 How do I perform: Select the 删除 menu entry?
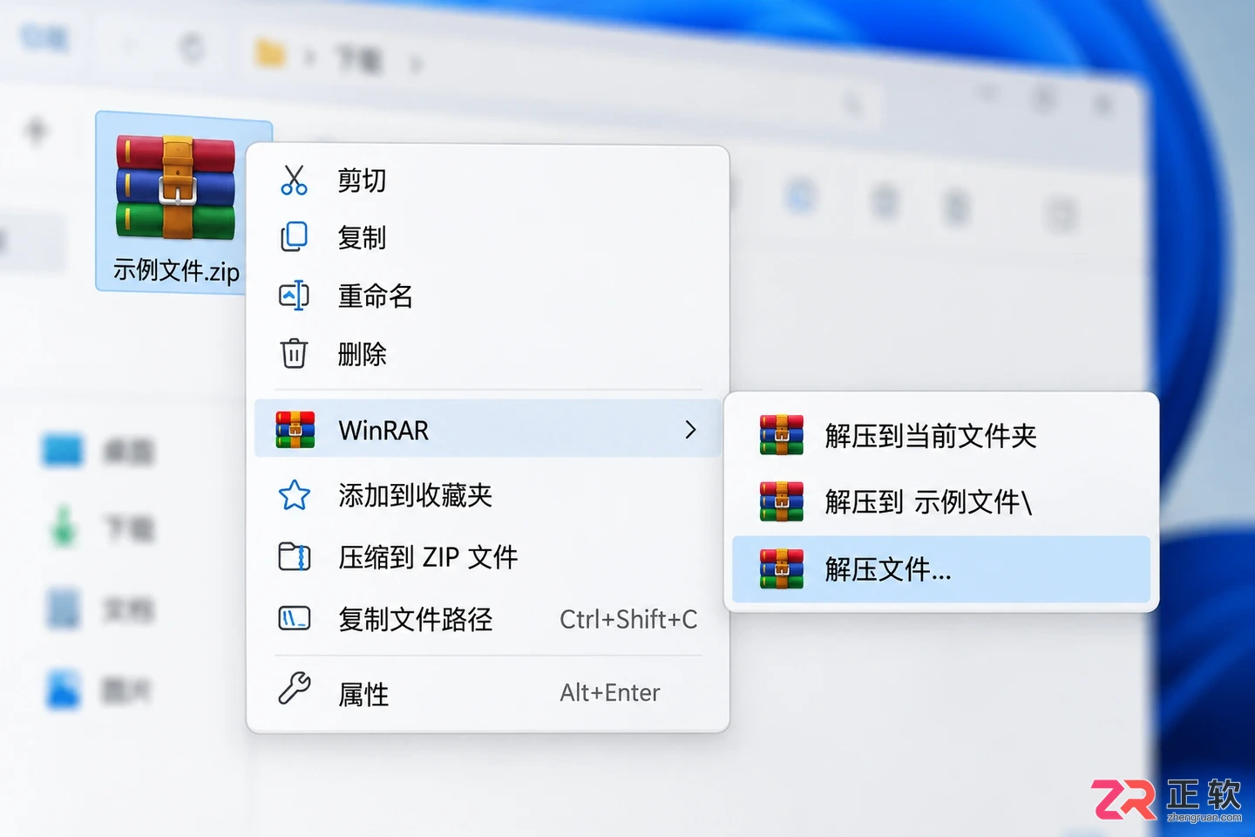click(488, 354)
